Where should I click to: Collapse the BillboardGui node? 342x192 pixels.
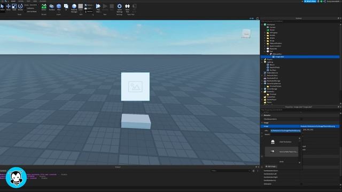[268, 54]
